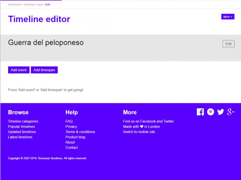Open the Product blog link

(x=75, y=137)
